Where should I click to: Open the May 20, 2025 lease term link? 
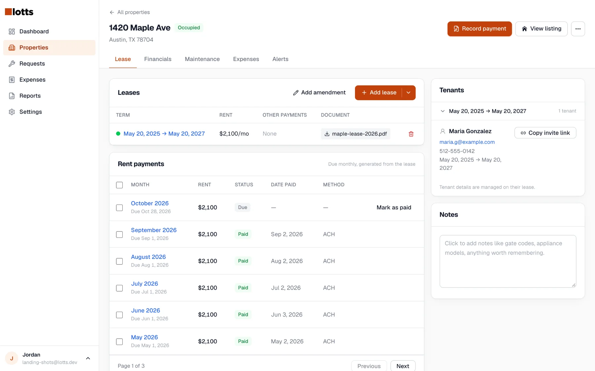(x=164, y=134)
